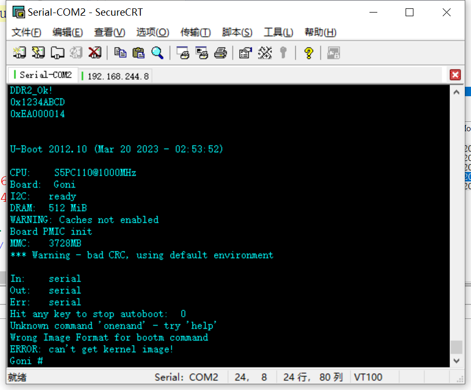
Task: Click the yellow Help question mark icon
Action: (308, 53)
